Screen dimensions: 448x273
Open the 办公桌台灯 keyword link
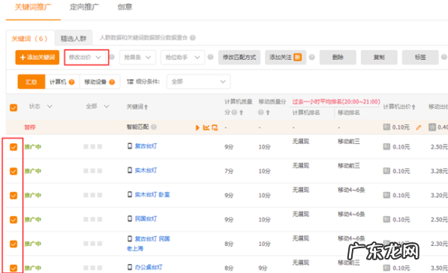tap(149, 267)
